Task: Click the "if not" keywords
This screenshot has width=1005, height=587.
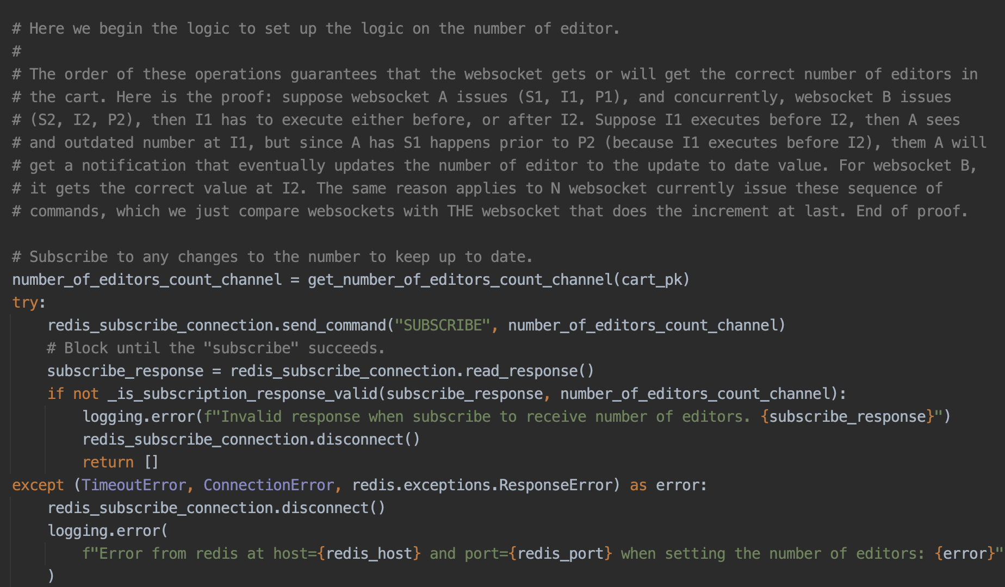Action: click(x=73, y=394)
